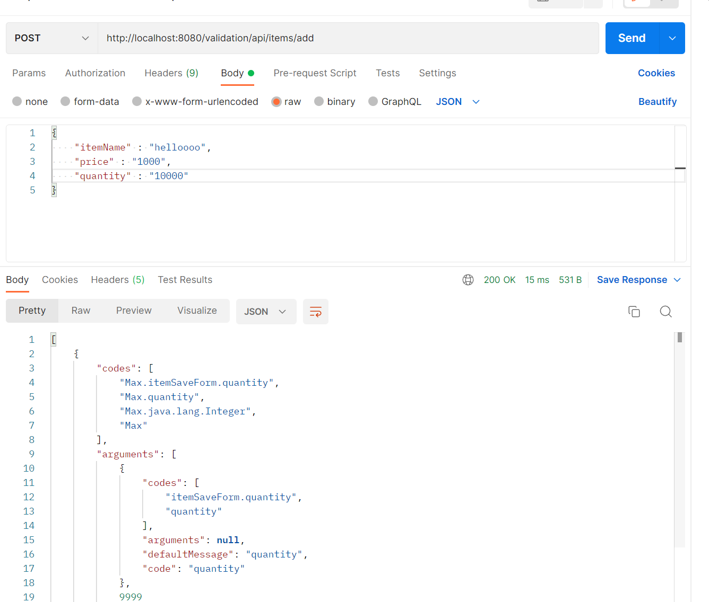Open the Cookies link
The image size is (709, 602).
point(656,73)
